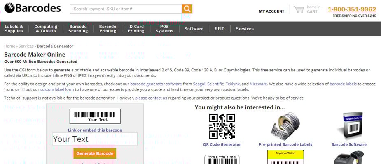Click the Property of District label thumbnail
This screenshot has width=381, height=164.
285,157
